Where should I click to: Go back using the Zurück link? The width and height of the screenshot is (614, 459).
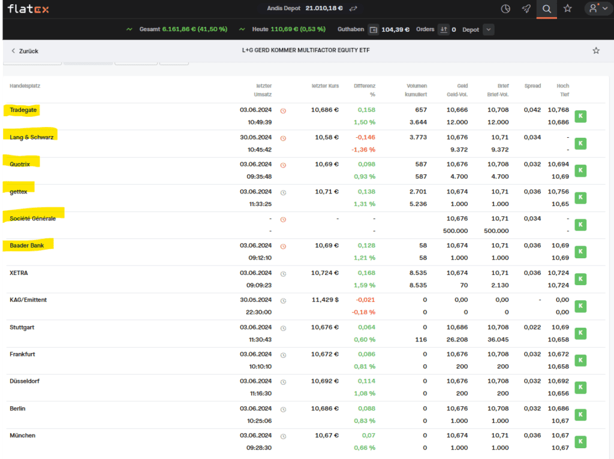click(25, 51)
